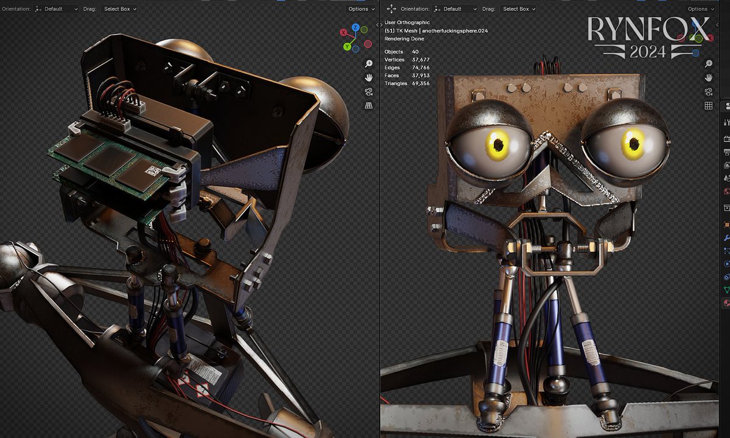Click the "Edges 74,766" statistic
Image resolution: width=730 pixels, height=438 pixels.
[x=408, y=68]
